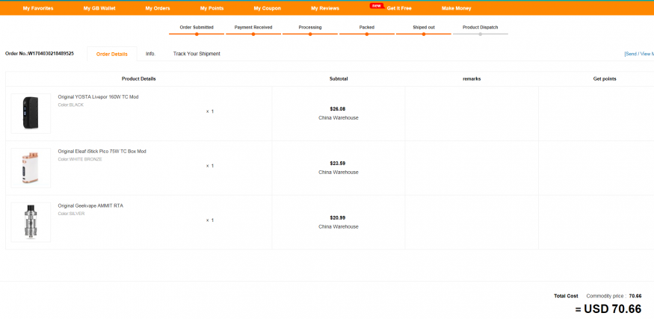
Task: Click the Get It Free link
Action: [398, 8]
